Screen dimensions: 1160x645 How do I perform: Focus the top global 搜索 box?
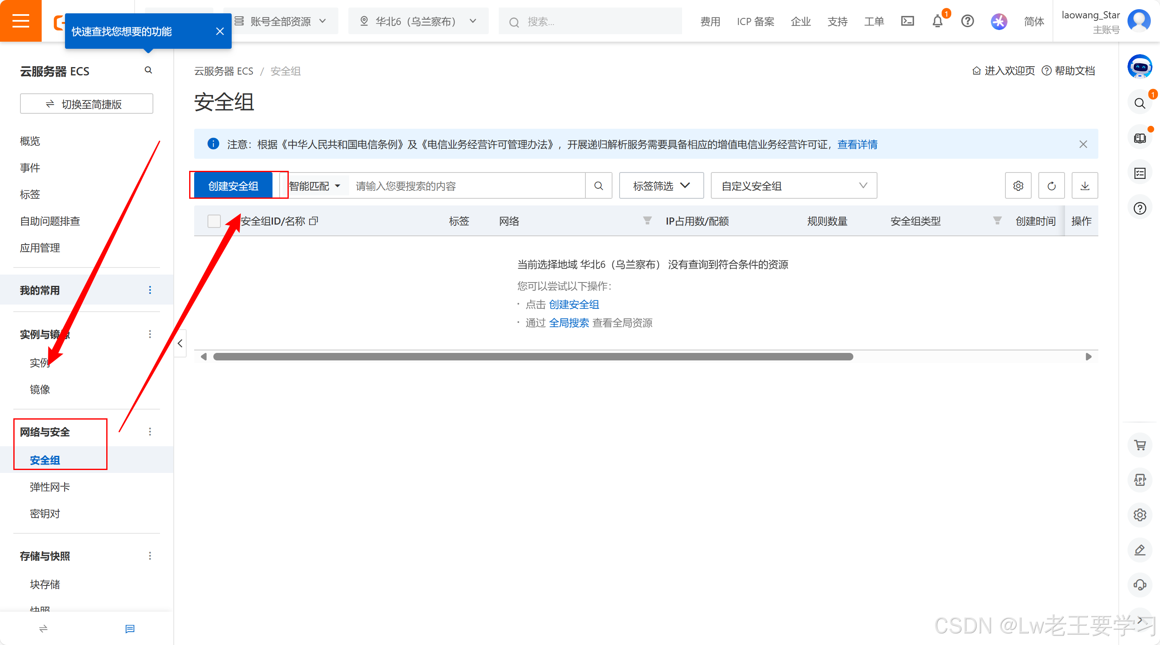[x=590, y=21]
